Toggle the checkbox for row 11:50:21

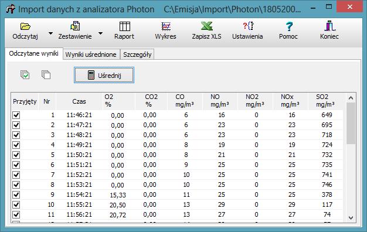(x=16, y=155)
